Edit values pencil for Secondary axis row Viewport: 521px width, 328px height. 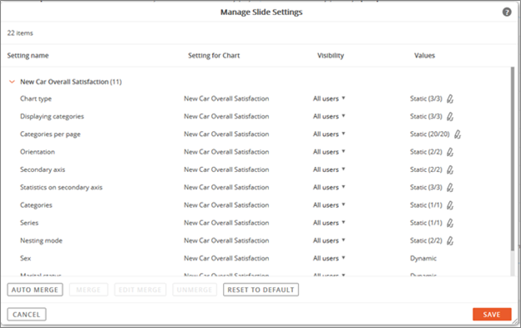(x=450, y=169)
